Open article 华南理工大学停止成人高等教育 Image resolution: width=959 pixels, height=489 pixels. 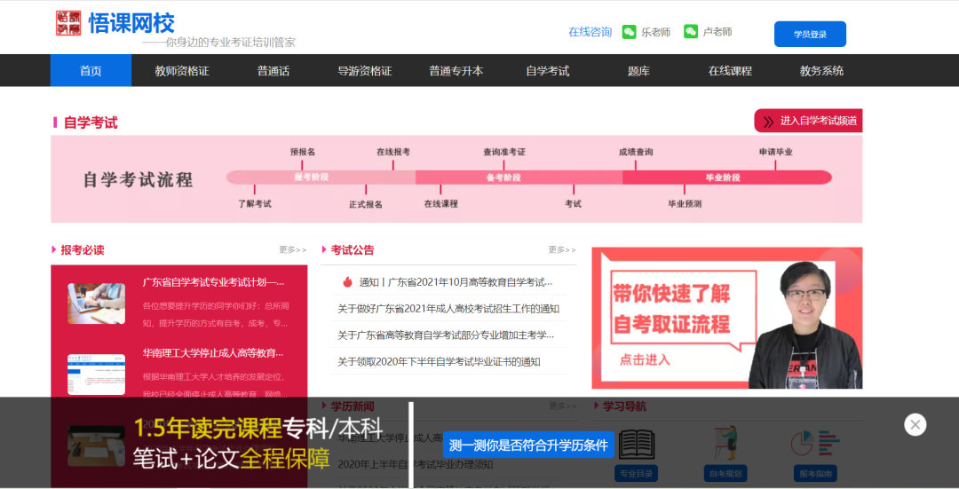tap(213, 352)
